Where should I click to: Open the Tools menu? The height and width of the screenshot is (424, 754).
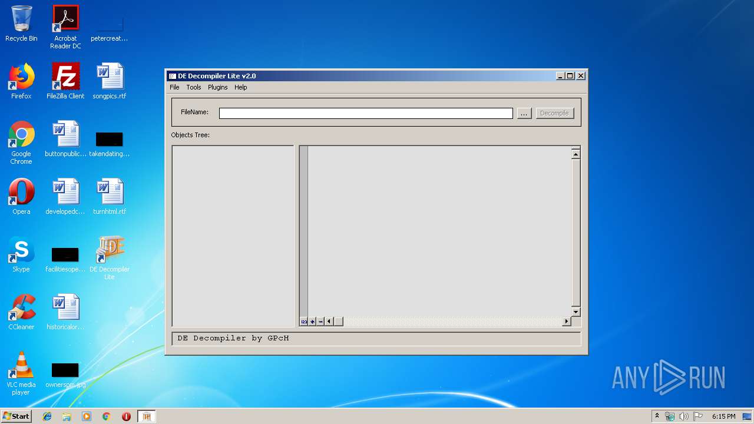[194, 87]
